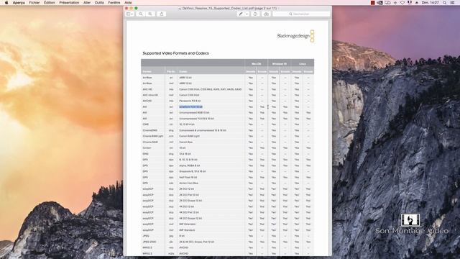460x259 pixels.
Task: Click the JPEG 2000 format cell
Action: 149,242
